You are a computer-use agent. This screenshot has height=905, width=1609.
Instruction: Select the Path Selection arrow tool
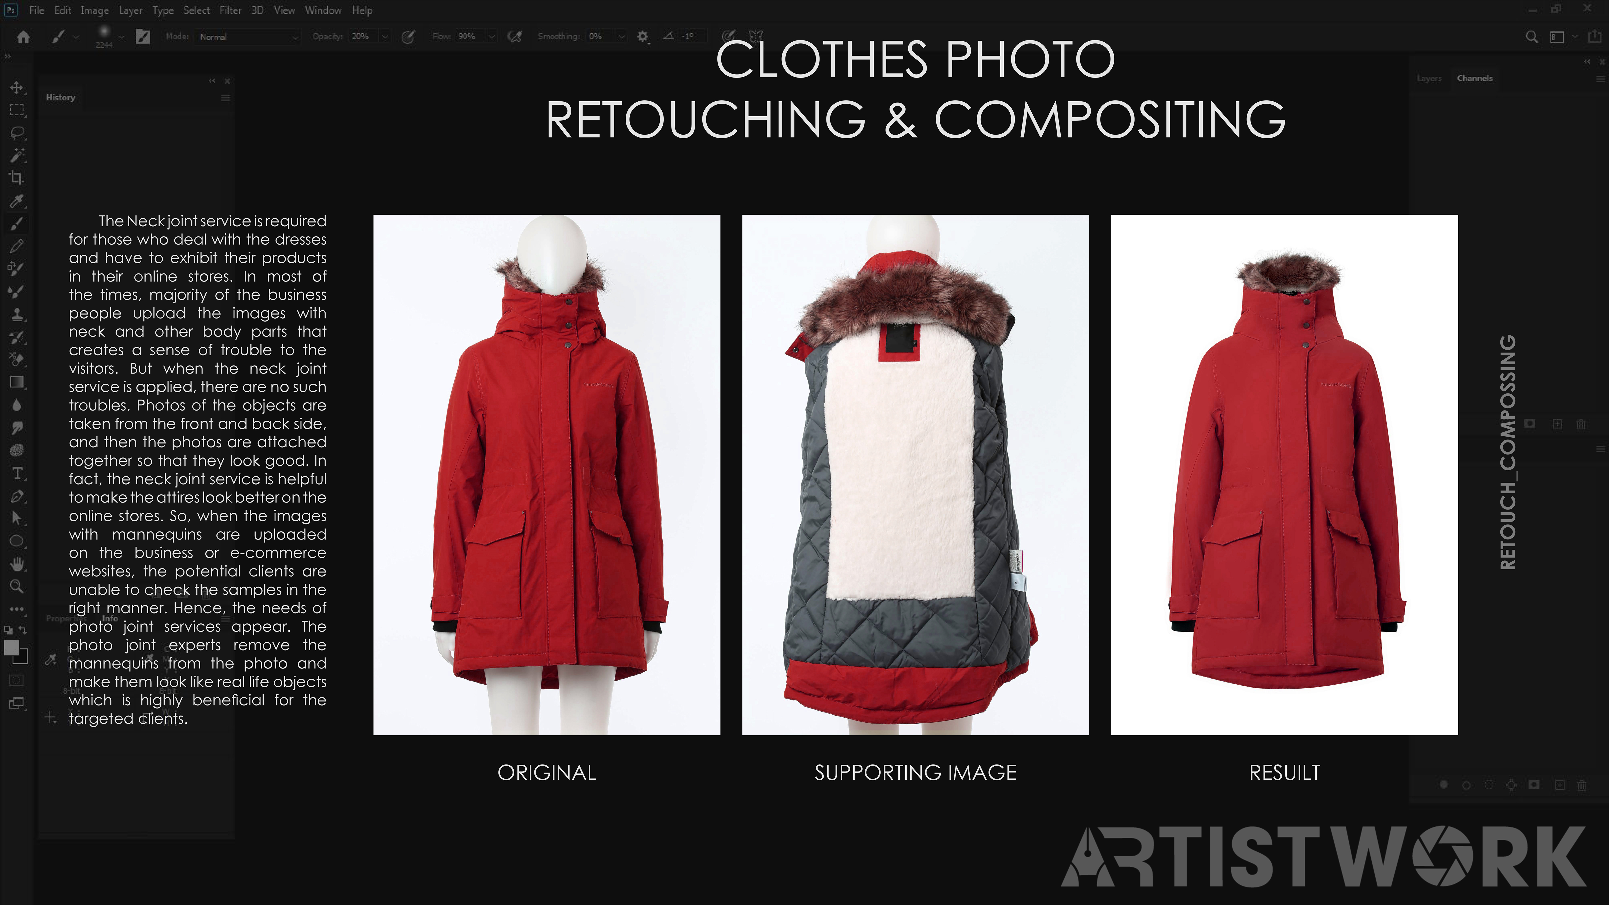pyautogui.click(x=17, y=518)
